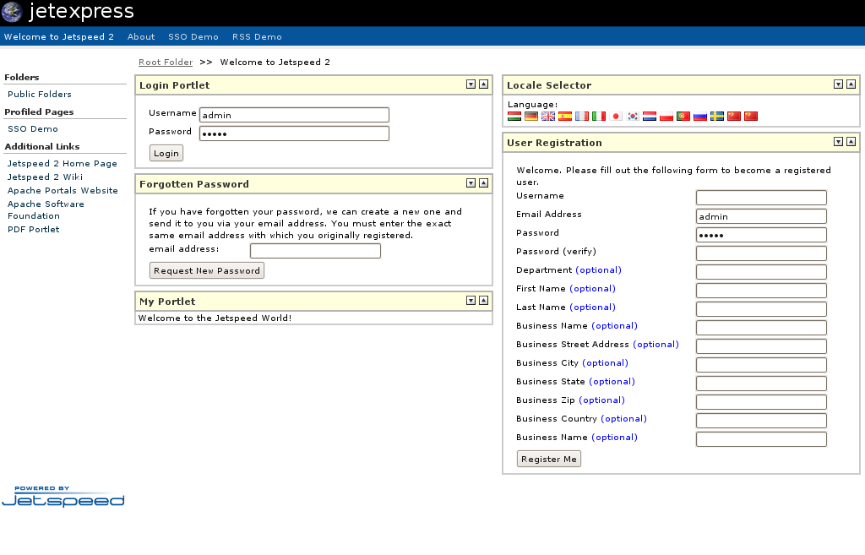Click the Hungarian flag icon
The width and height of the screenshot is (865, 555).
(514, 117)
